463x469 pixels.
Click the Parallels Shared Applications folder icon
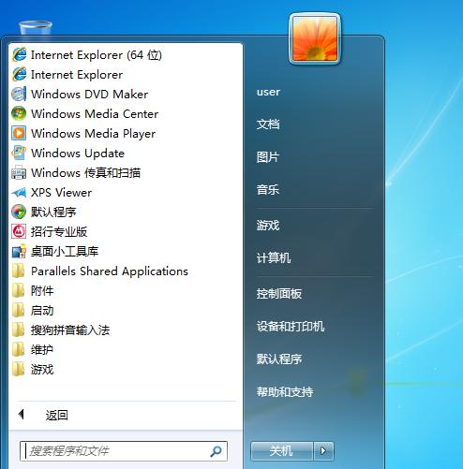pos(18,271)
